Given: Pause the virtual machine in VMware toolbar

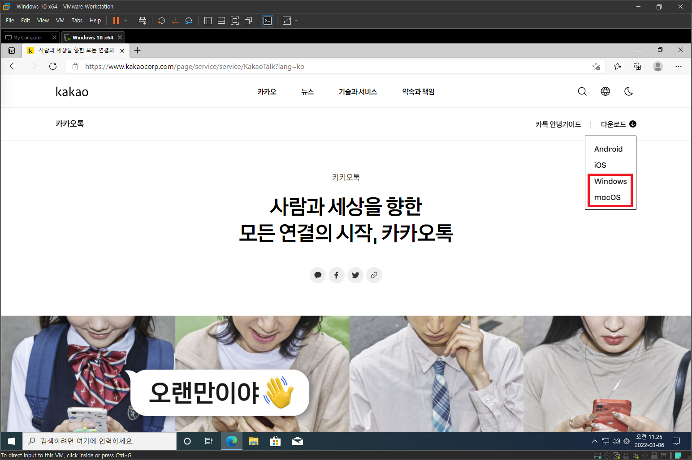Looking at the screenshot, I should click(116, 21).
